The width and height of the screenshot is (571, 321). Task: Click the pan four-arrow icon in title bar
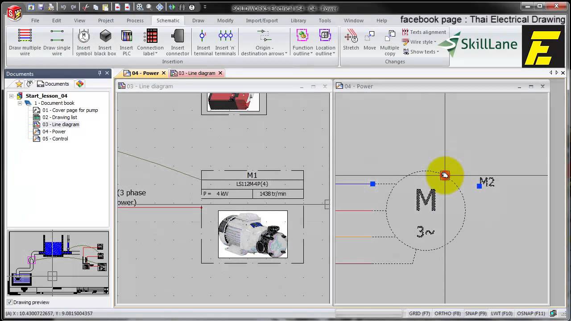pyautogui.click(x=160, y=7)
